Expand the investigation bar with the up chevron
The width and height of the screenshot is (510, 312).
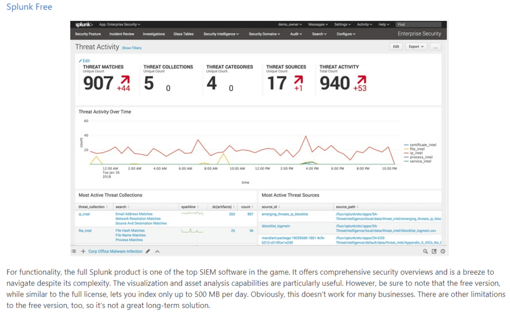(x=157, y=251)
